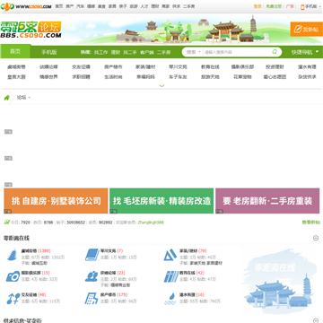Switch to the green bar 手机版 tab
This screenshot has height=323, width=323.
click(48, 52)
